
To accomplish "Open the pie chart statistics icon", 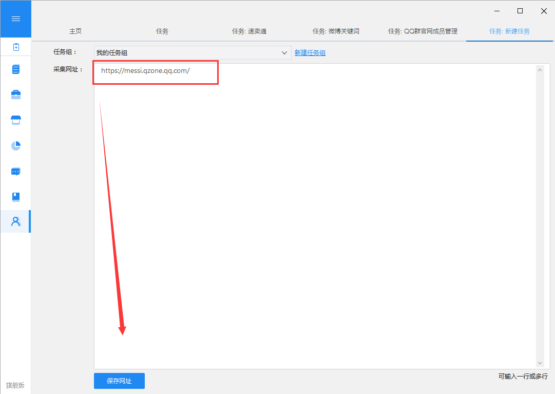I will 15,145.
